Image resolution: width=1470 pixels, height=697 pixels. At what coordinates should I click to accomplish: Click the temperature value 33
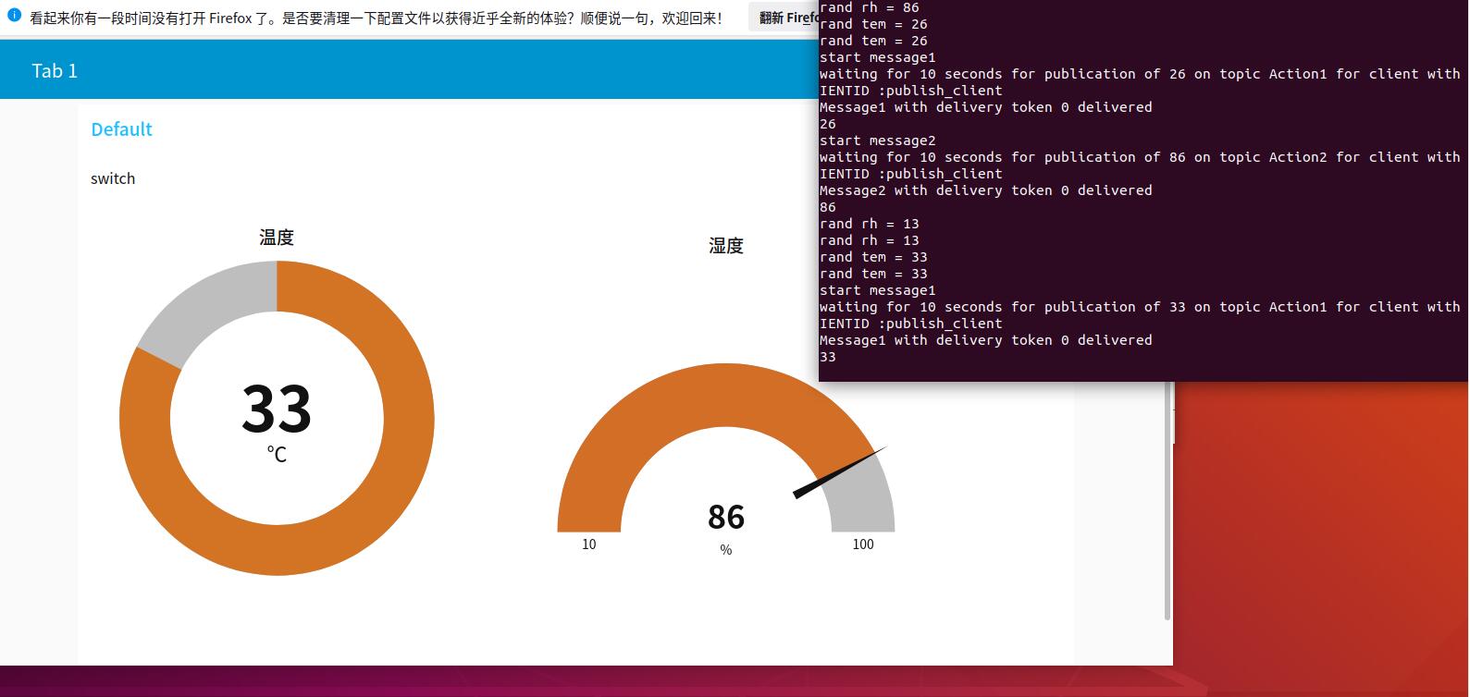(x=277, y=408)
